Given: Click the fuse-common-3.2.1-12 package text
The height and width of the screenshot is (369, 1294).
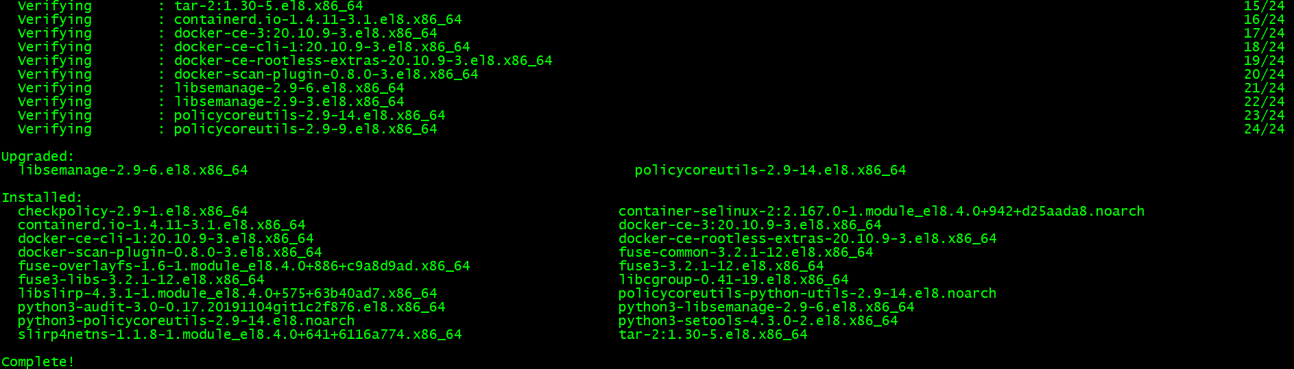Looking at the screenshot, I should pos(746,253).
